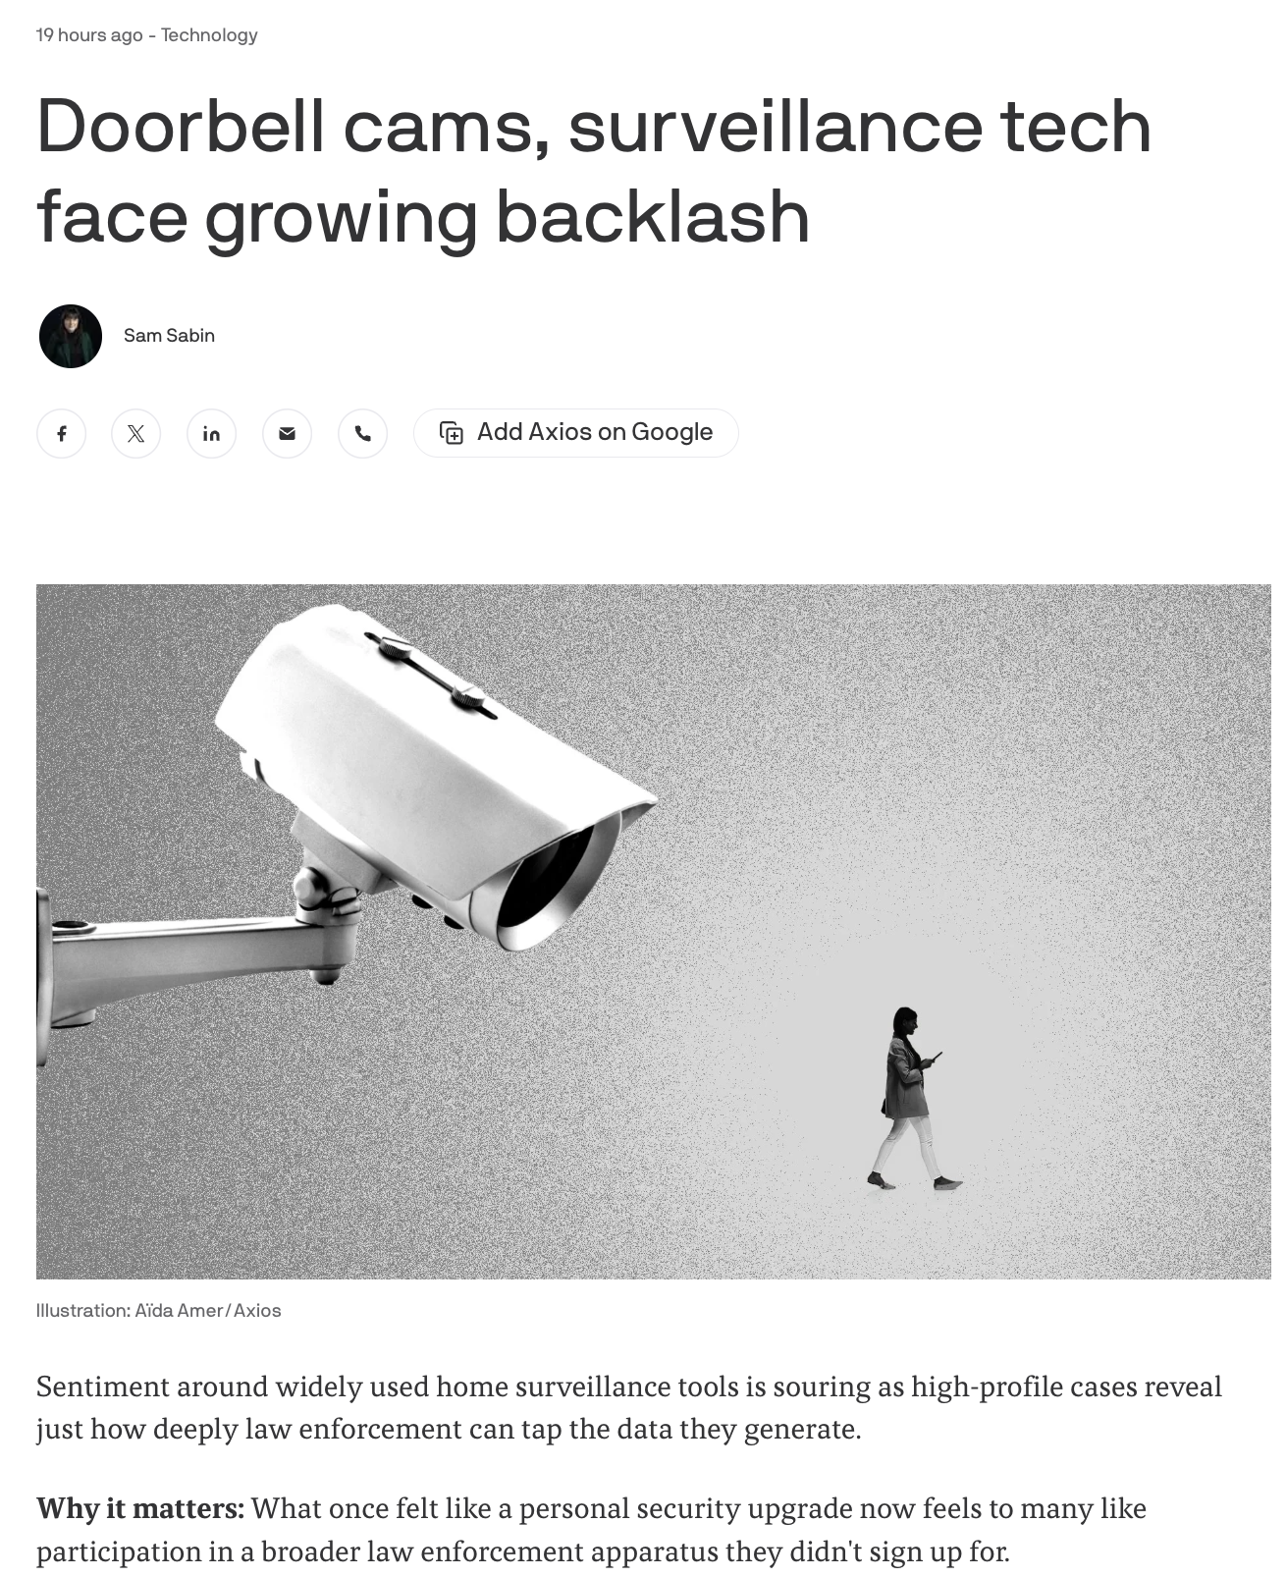1286x1577 pixels.
Task: Open the Sam Sabin author name link
Action: coord(169,336)
